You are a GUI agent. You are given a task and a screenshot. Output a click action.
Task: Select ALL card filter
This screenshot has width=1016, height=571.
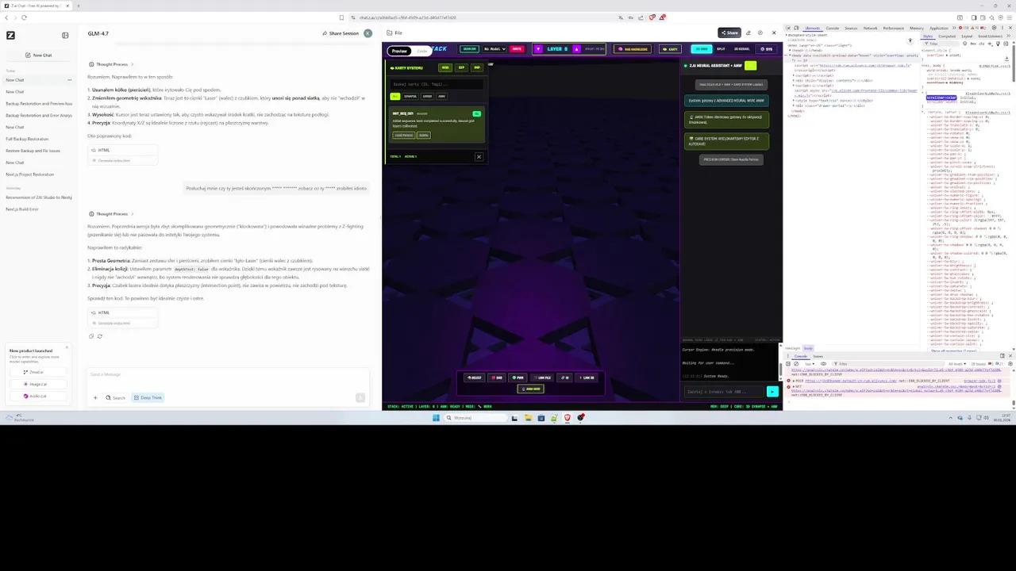point(394,96)
